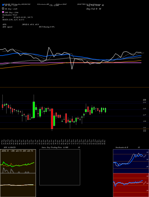The image size is (149, 197).
Task: Click the tall green candlestick in mid-October
Action: [x=34, y=110]
